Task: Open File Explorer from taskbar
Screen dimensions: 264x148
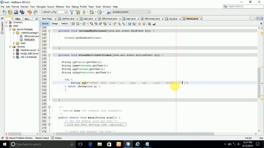Action: tap(100, 144)
